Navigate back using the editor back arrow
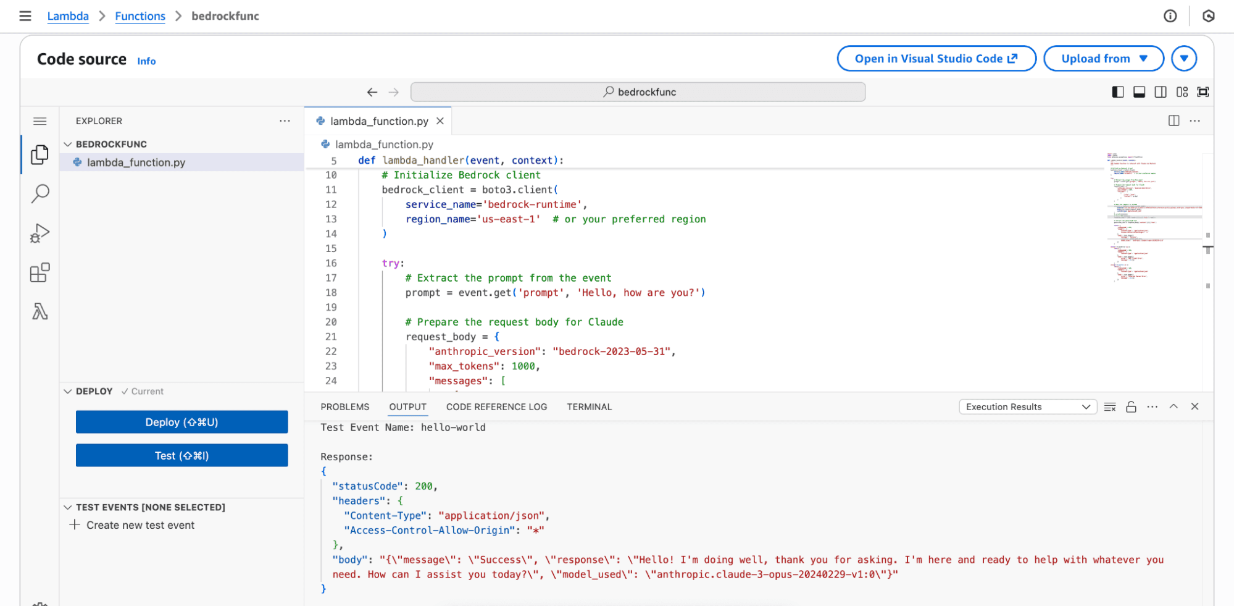 coord(372,91)
